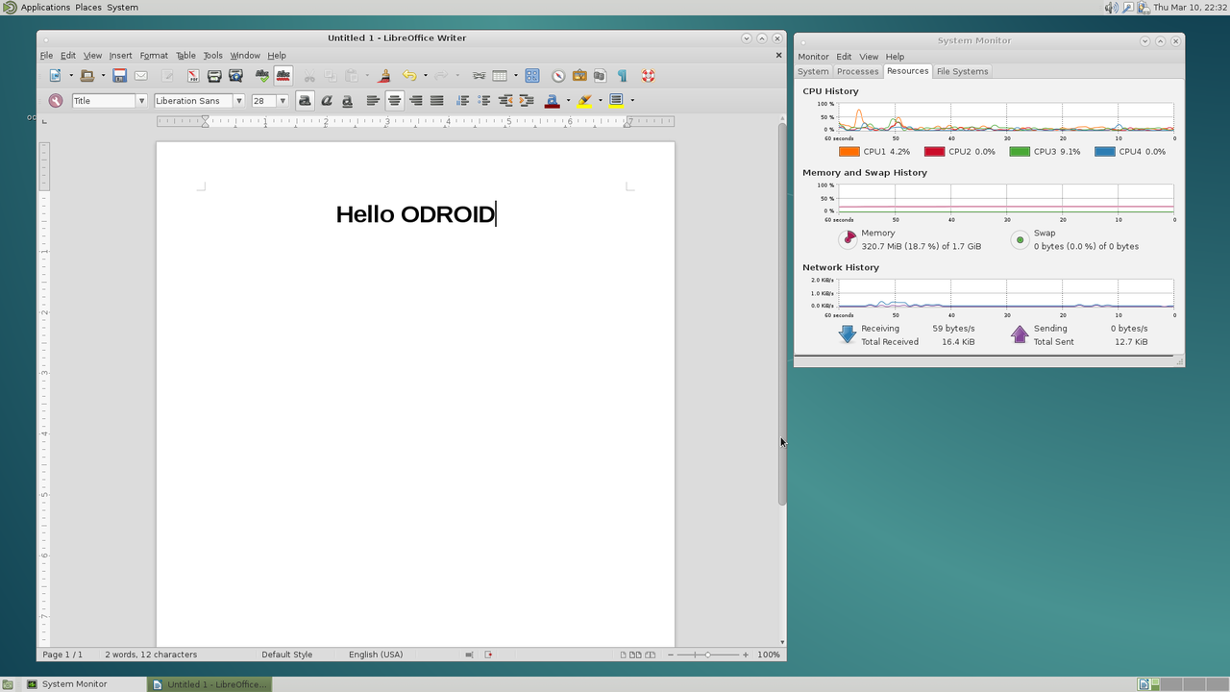Open the Places menu in top panel
The height and width of the screenshot is (692, 1230).
pyautogui.click(x=88, y=7)
